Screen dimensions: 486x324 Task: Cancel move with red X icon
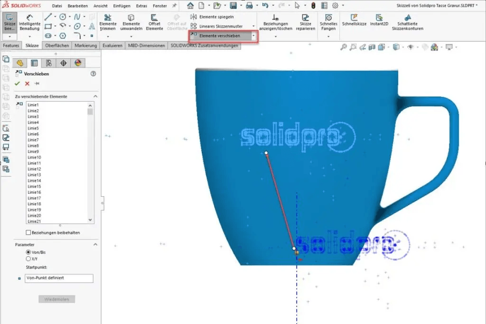tap(27, 84)
